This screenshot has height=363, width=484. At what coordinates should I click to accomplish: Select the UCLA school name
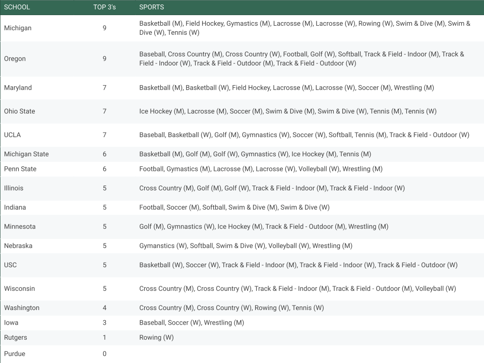(12, 135)
